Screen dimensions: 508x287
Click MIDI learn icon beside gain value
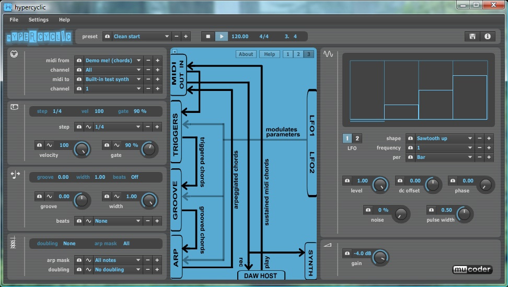(x=348, y=254)
